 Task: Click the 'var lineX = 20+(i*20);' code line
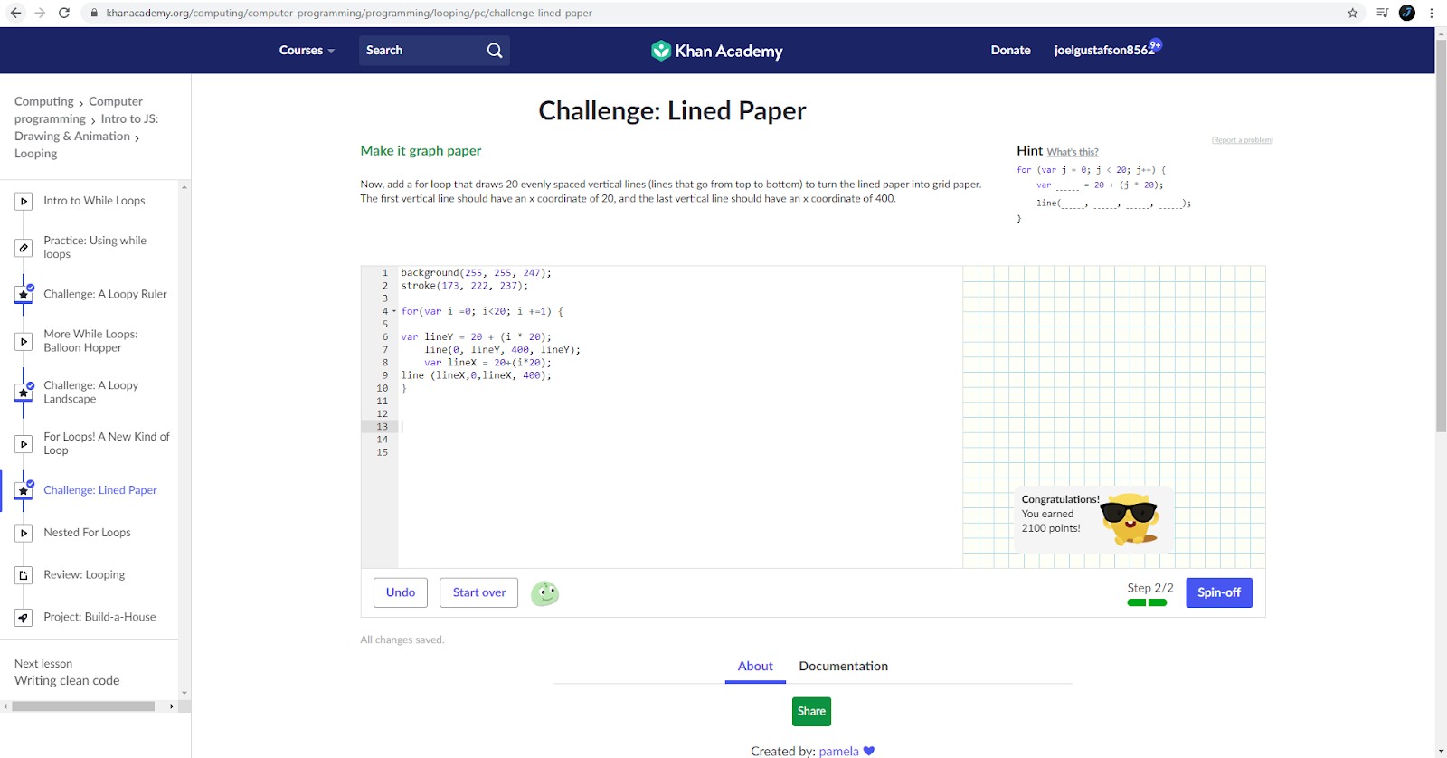click(x=487, y=363)
